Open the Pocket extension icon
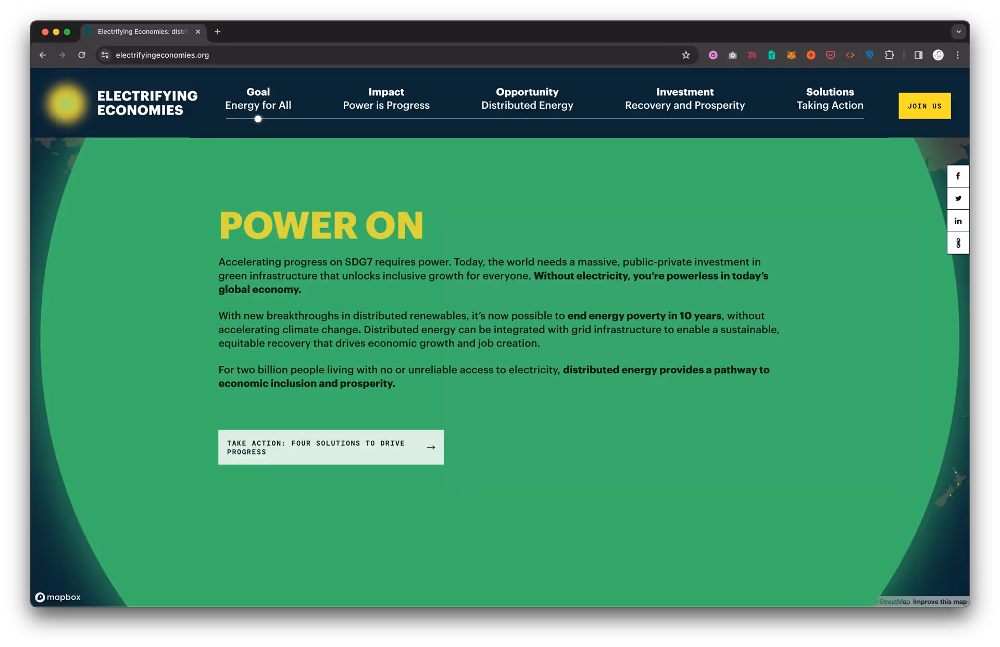Viewport: 1000px width, 647px height. (831, 55)
